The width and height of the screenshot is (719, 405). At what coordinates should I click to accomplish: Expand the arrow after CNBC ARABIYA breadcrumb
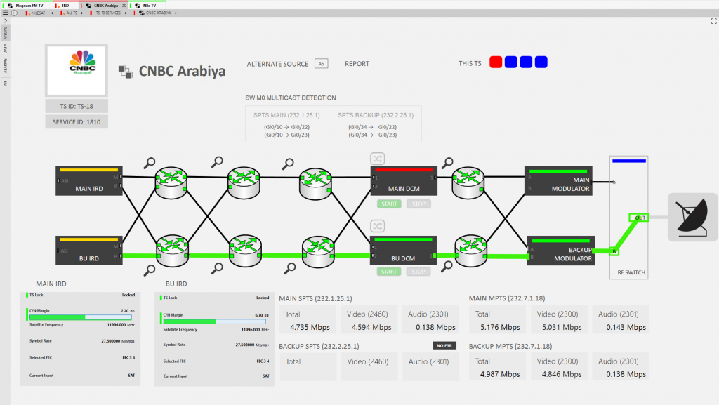point(176,13)
